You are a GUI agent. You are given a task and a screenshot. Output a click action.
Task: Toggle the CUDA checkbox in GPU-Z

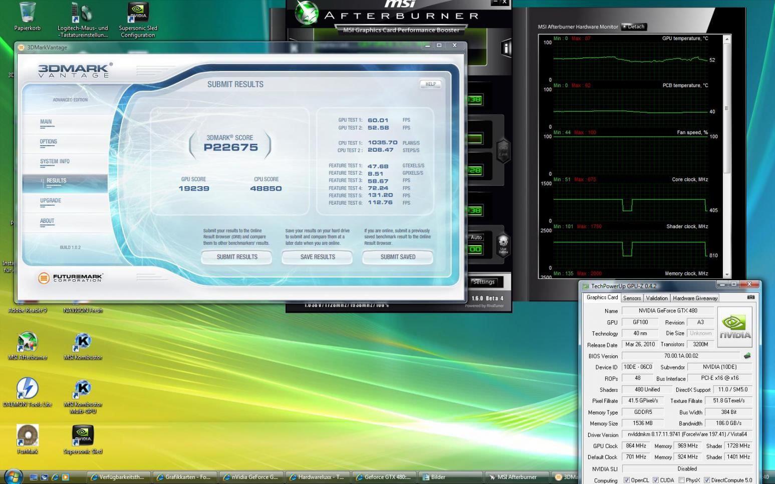[655, 480]
